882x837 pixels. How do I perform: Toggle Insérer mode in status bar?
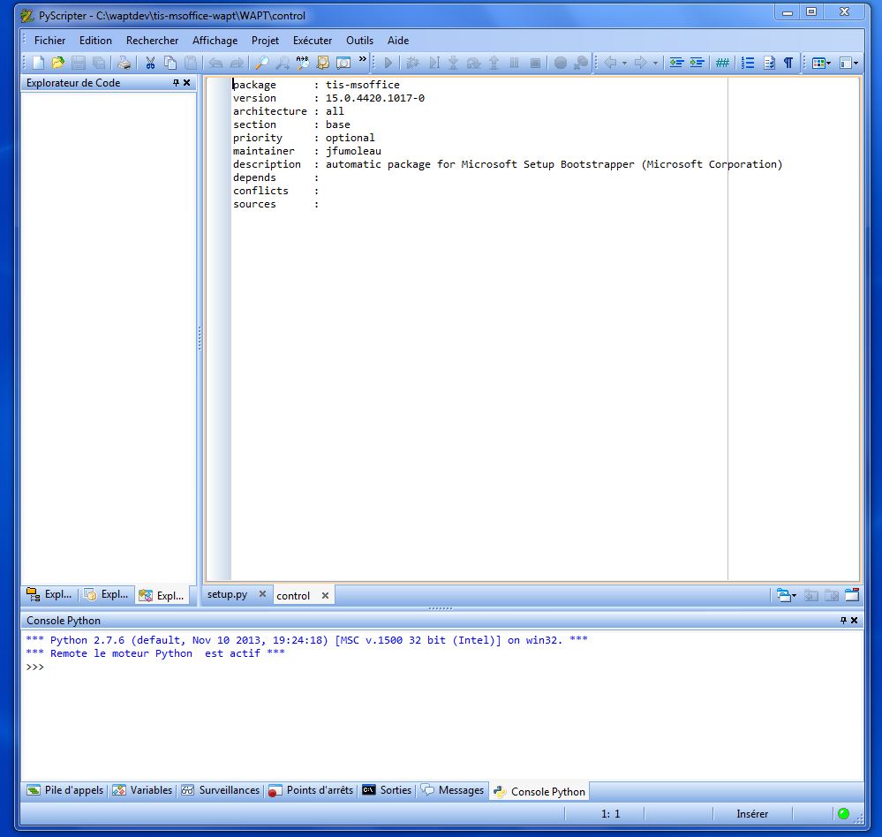(752, 813)
